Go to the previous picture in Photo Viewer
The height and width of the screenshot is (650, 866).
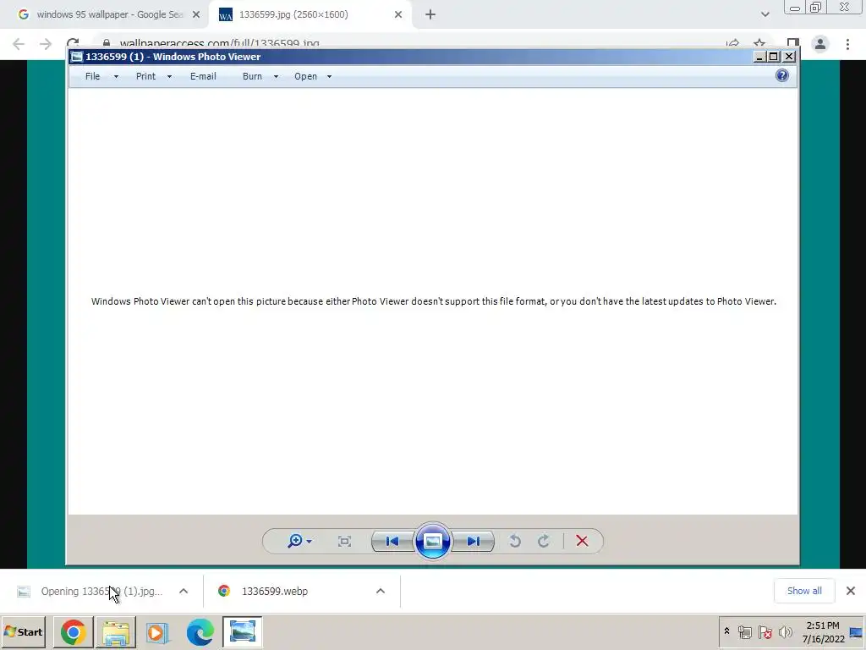[392, 541]
